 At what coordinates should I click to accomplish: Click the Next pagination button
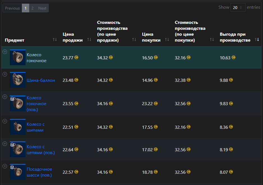tap(42, 8)
